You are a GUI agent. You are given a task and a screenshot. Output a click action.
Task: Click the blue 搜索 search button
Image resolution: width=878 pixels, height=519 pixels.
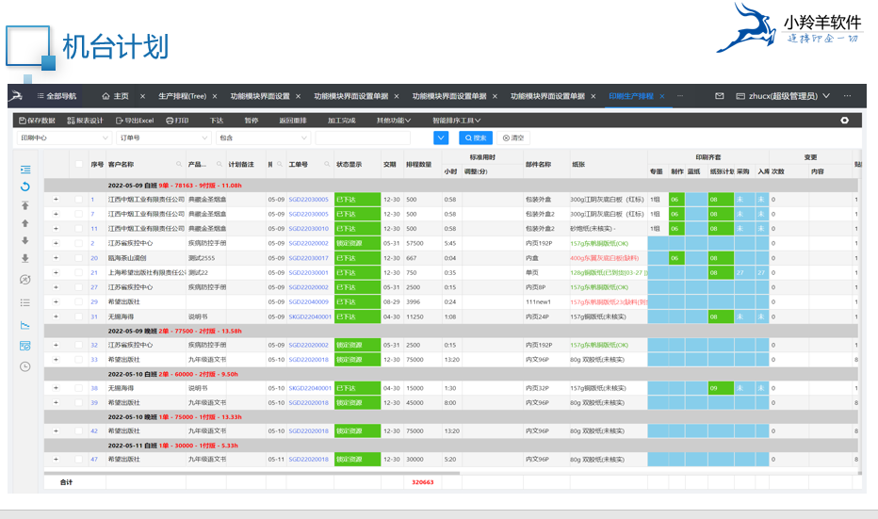pyautogui.click(x=476, y=138)
